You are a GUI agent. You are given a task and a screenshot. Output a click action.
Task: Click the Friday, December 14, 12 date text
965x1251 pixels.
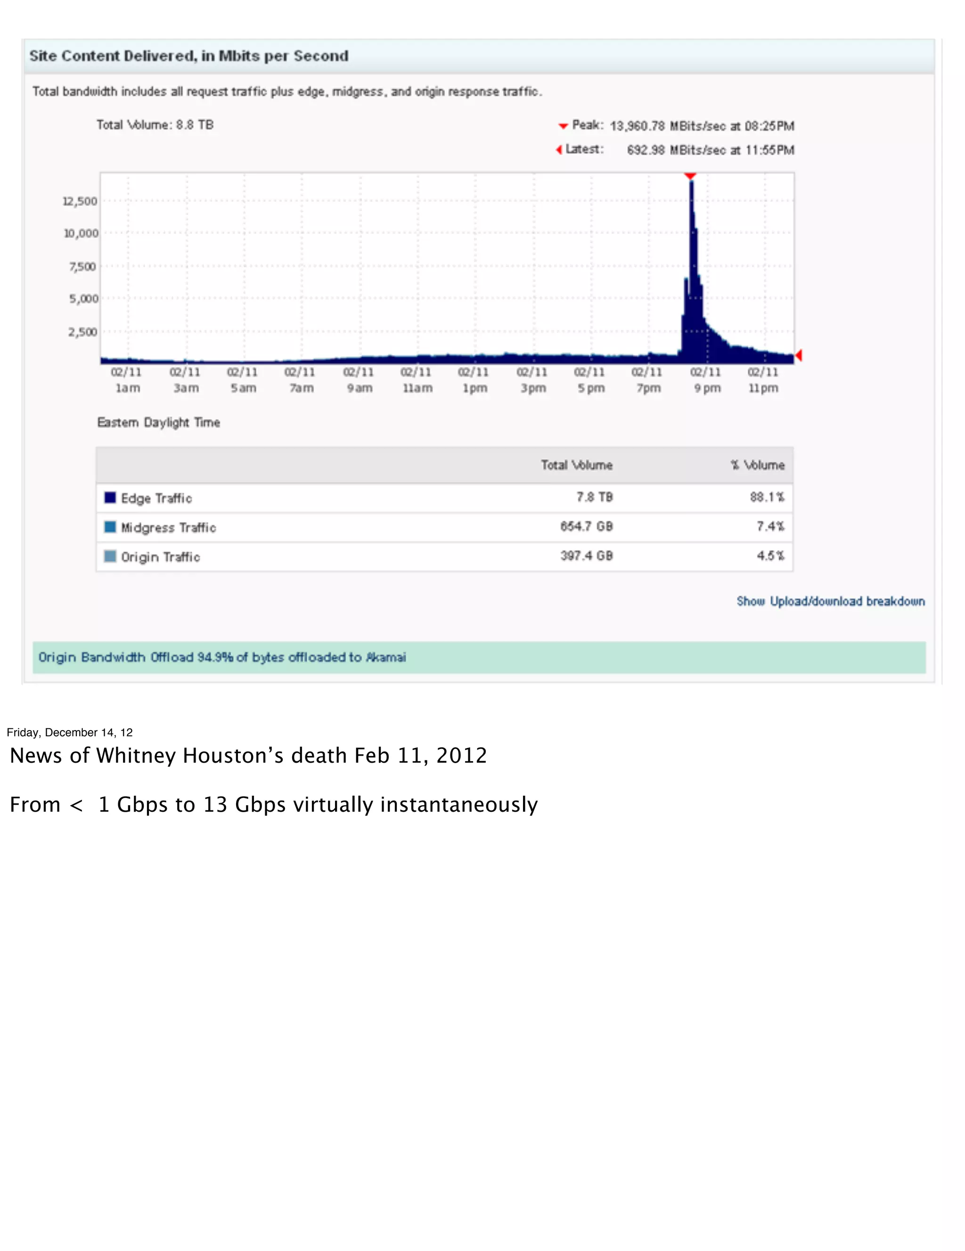point(70,732)
